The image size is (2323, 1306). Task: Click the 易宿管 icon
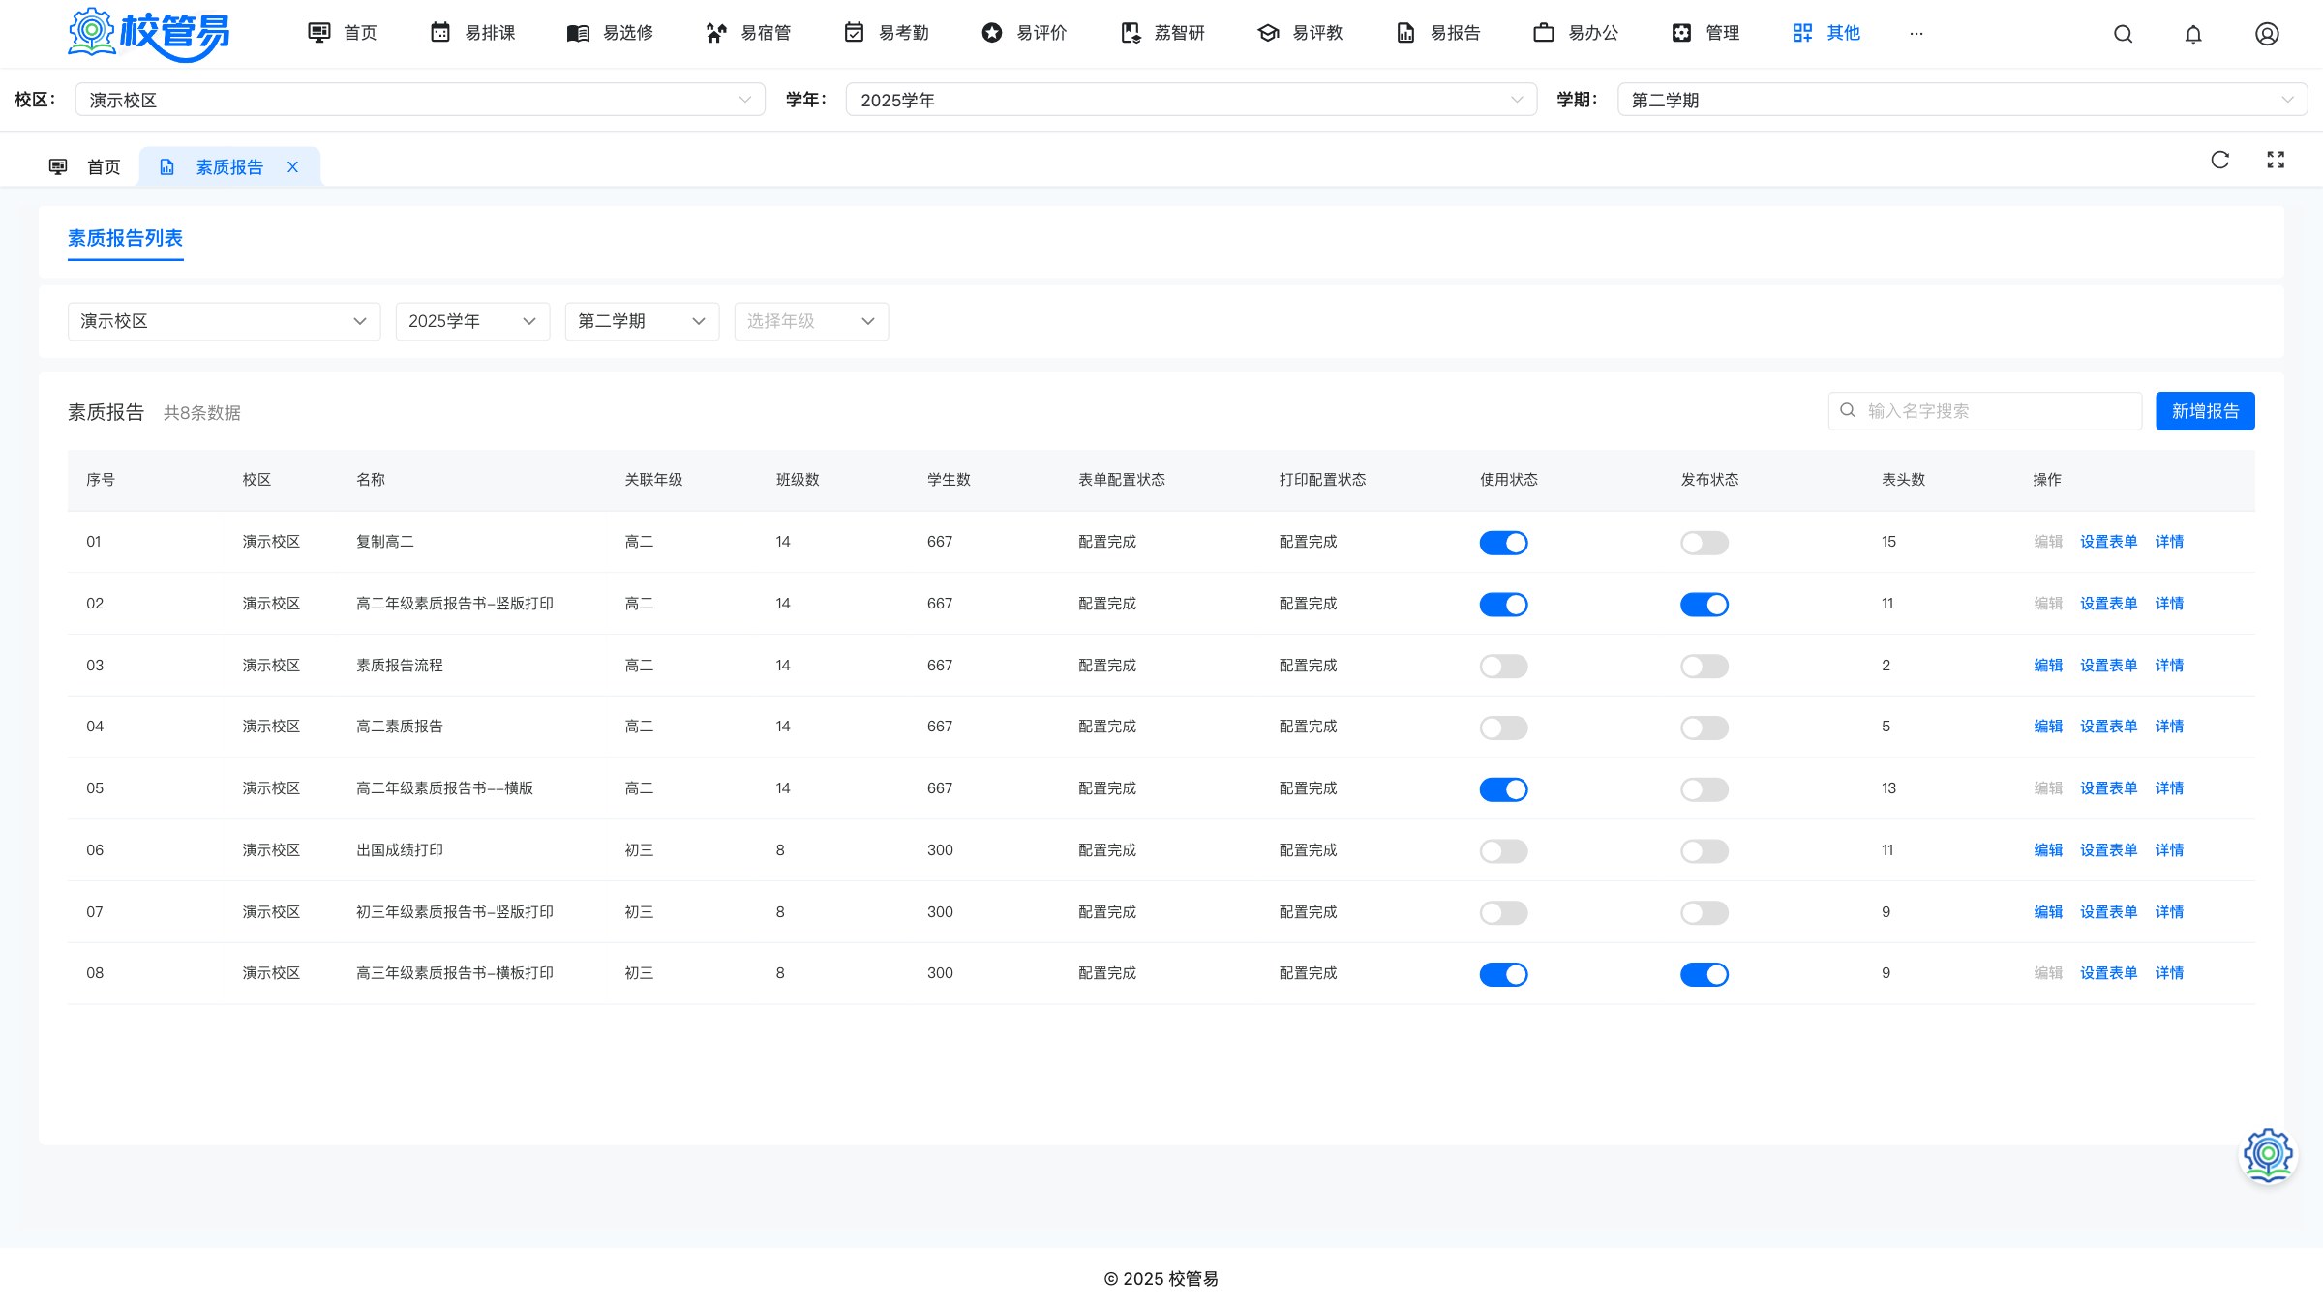[716, 33]
